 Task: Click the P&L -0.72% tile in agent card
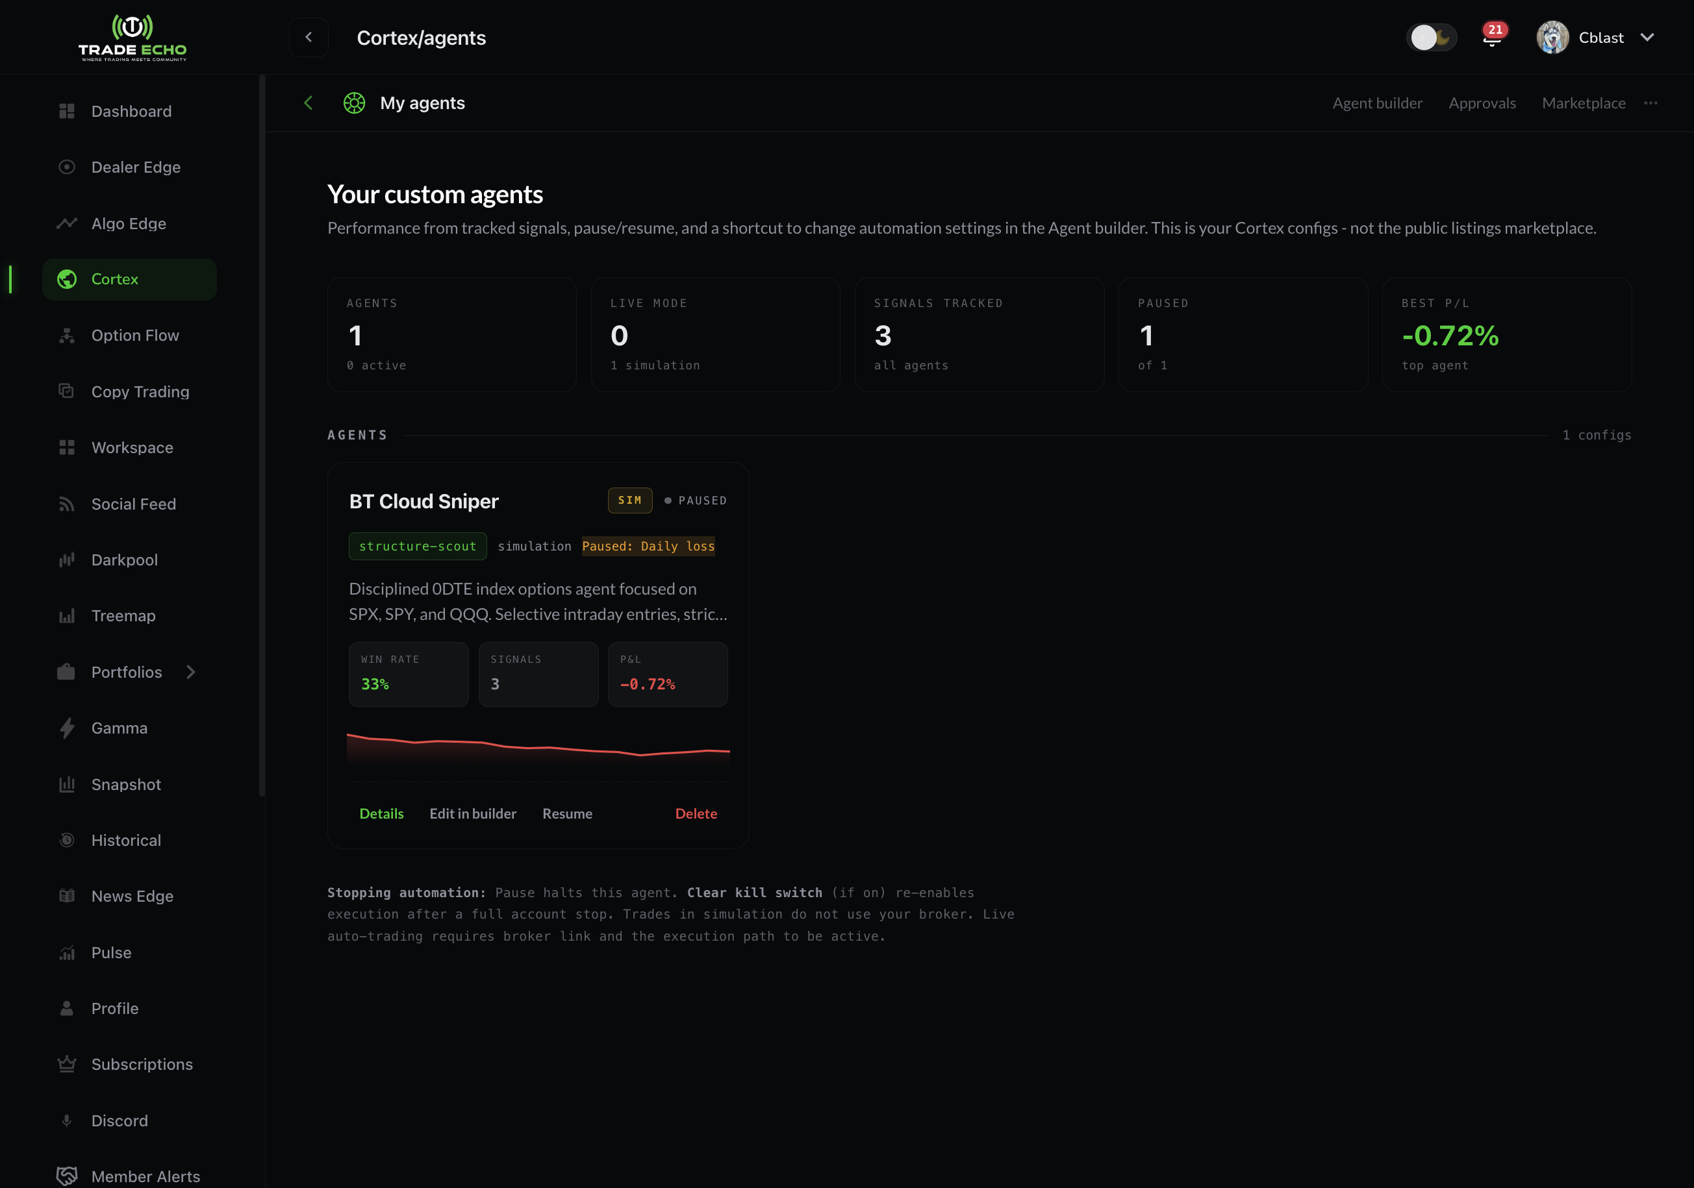pos(668,674)
